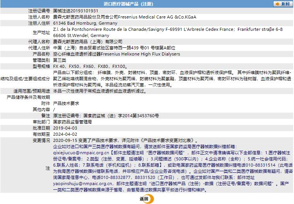Click the 适用范围/预期用途 label

click(x=32, y=91)
